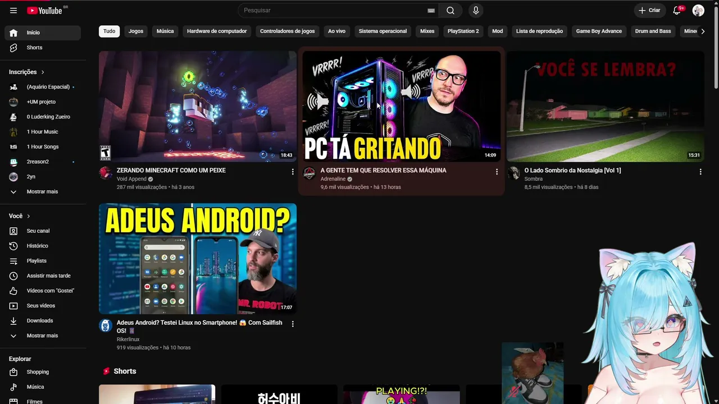
Task: Select Controladores de jogos chip
Action: point(288,31)
